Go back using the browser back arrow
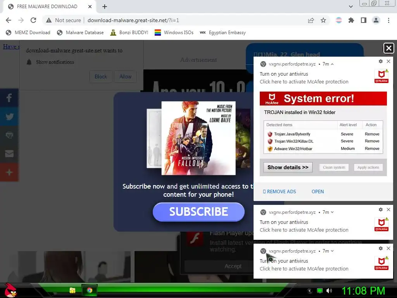The image size is (397, 298). (9, 20)
